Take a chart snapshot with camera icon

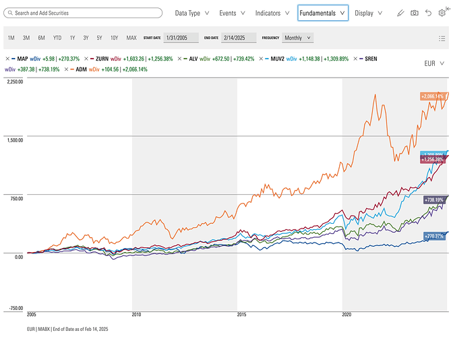point(414,13)
